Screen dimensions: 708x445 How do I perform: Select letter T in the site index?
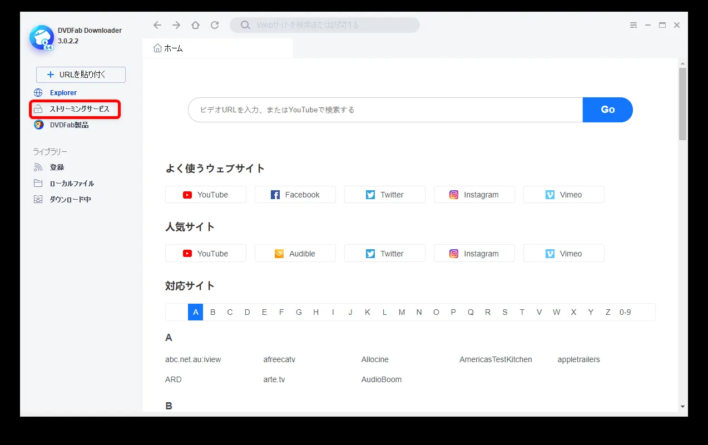pyautogui.click(x=522, y=312)
